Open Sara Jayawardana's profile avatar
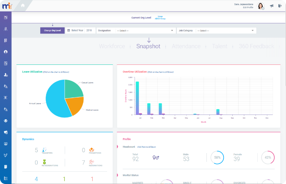 pos(261,6)
